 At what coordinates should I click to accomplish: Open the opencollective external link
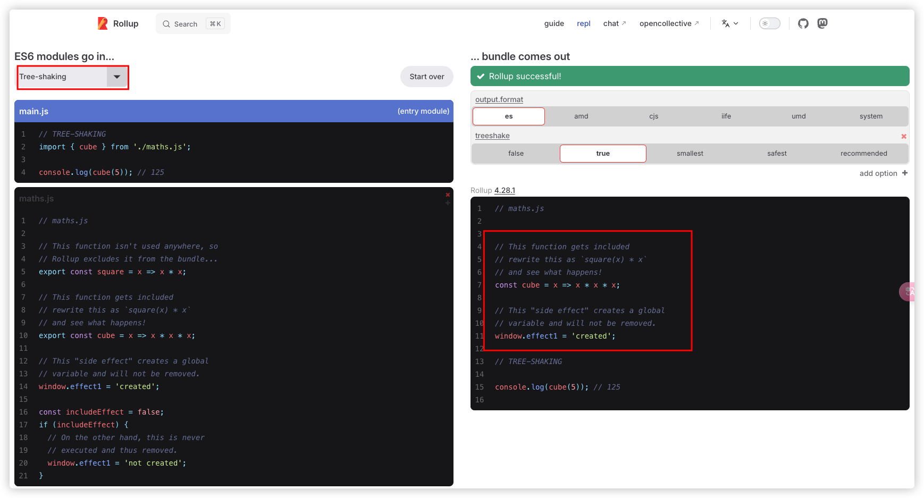pyautogui.click(x=669, y=23)
